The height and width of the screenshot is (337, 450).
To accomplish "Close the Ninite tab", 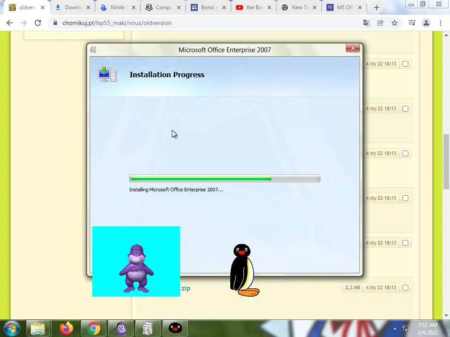I will [134, 8].
